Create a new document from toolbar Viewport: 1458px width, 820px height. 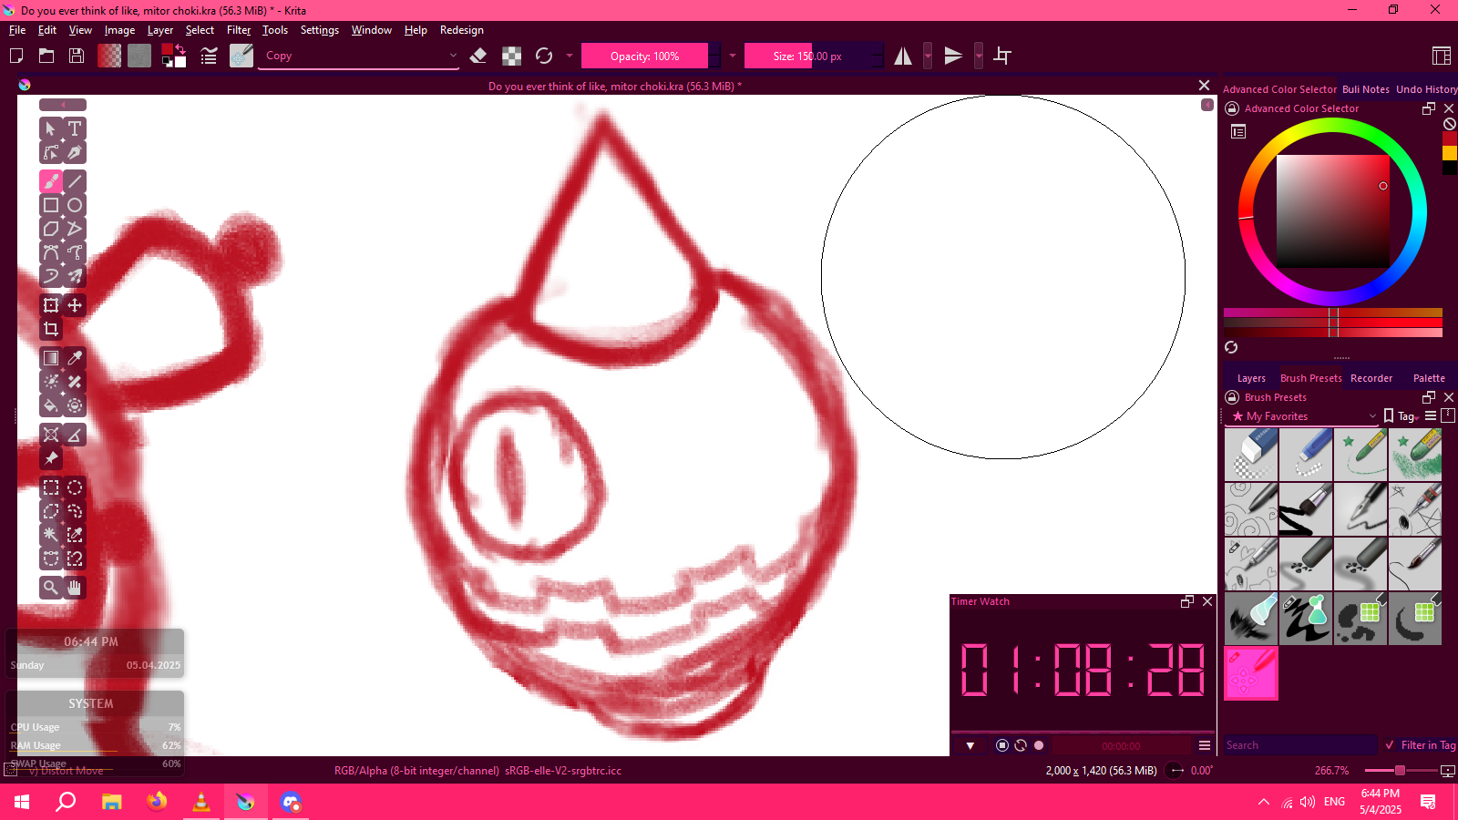coord(16,56)
